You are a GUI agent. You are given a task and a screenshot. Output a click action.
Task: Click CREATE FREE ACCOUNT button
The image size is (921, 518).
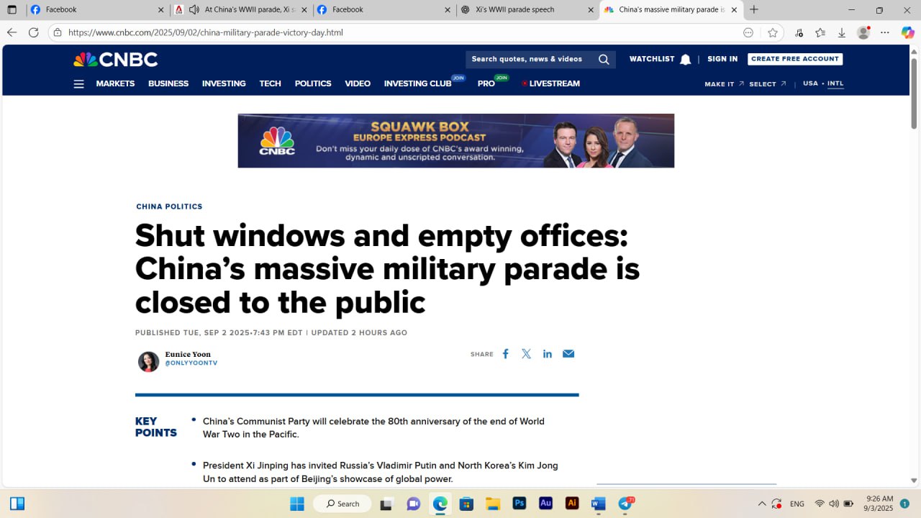click(795, 59)
